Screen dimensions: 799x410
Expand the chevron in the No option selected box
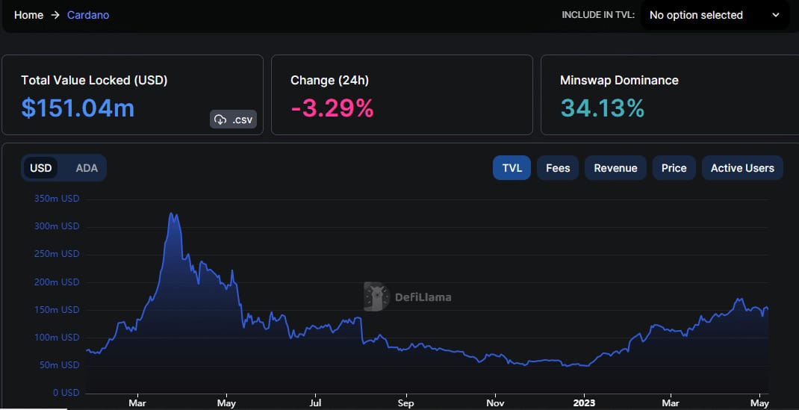point(776,15)
